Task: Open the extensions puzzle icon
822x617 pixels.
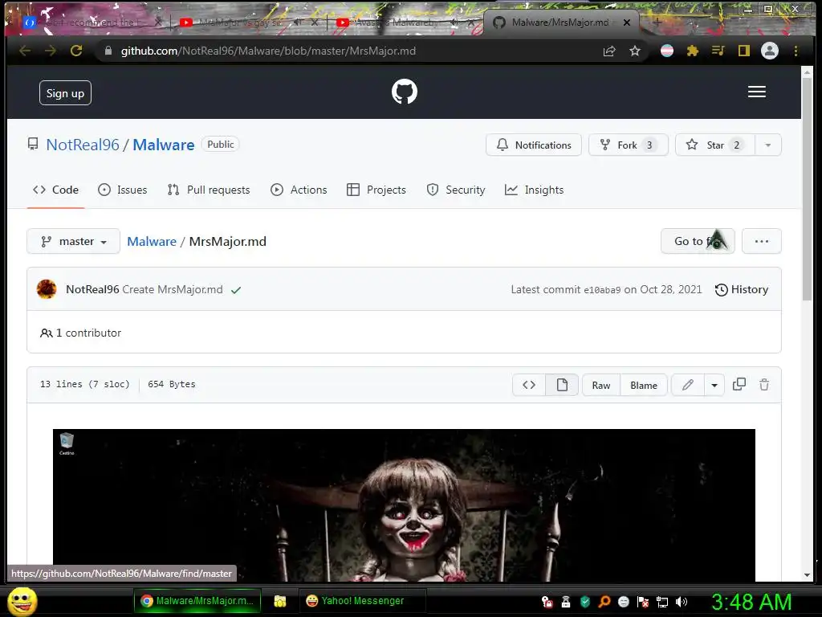Action: coord(693,51)
